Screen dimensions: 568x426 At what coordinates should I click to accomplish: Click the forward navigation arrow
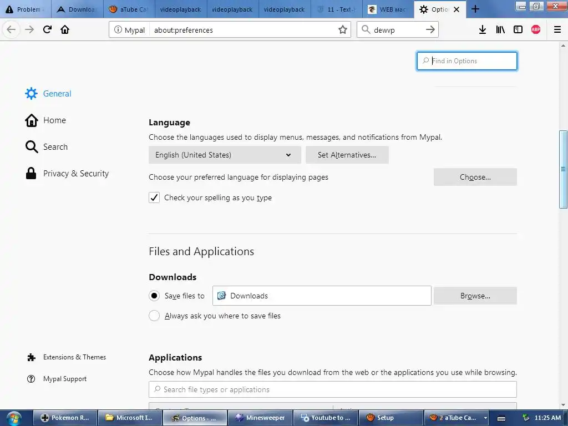click(x=29, y=30)
